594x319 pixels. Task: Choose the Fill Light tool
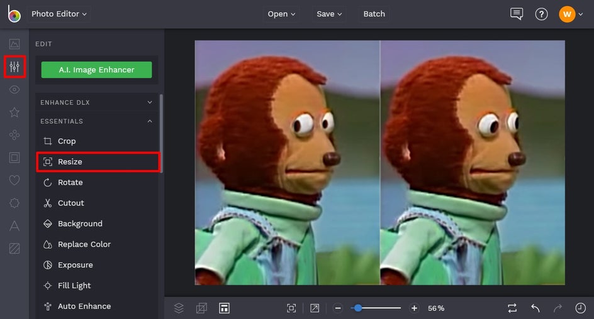coord(97,286)
